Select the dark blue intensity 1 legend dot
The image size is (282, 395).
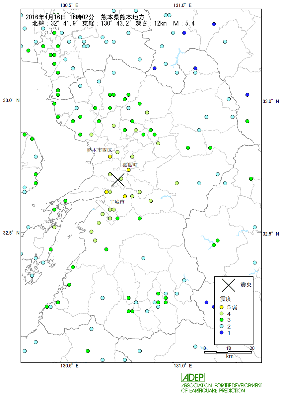[221, 333]
